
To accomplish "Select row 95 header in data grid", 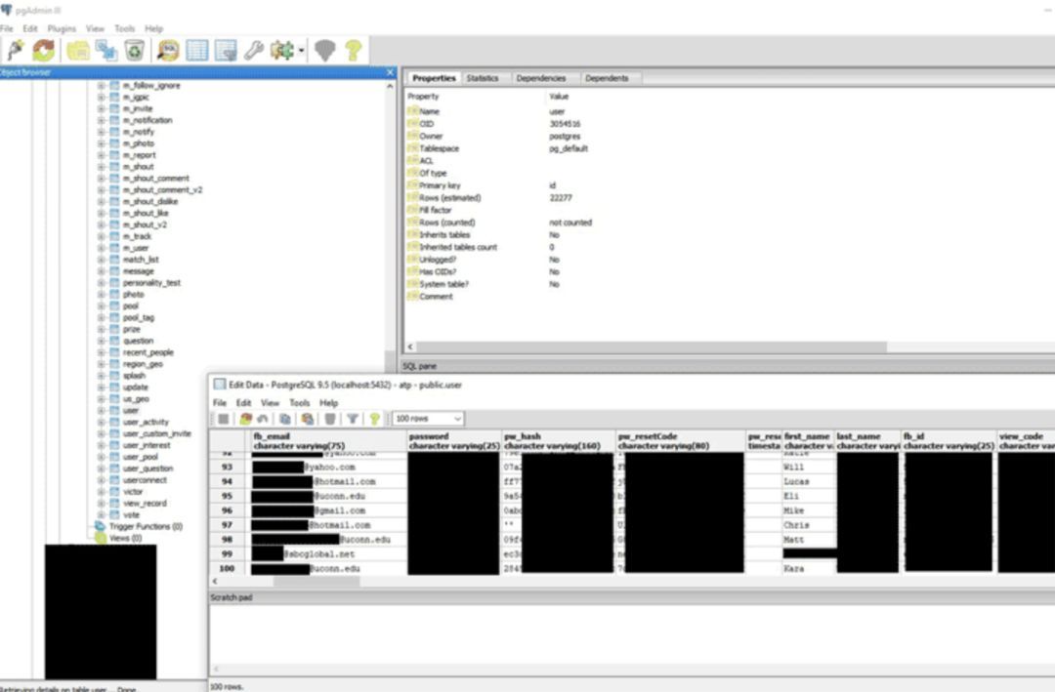I will (228, 496).
